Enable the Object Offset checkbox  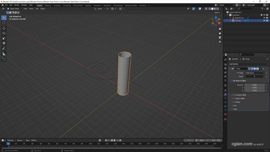(234, 98)
